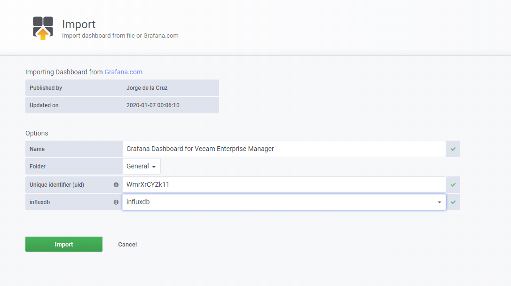This screenshot has width=511, height=286.
Task: Click the 'Name' field label
Action: pyautogui.click(x=37, y=149)
